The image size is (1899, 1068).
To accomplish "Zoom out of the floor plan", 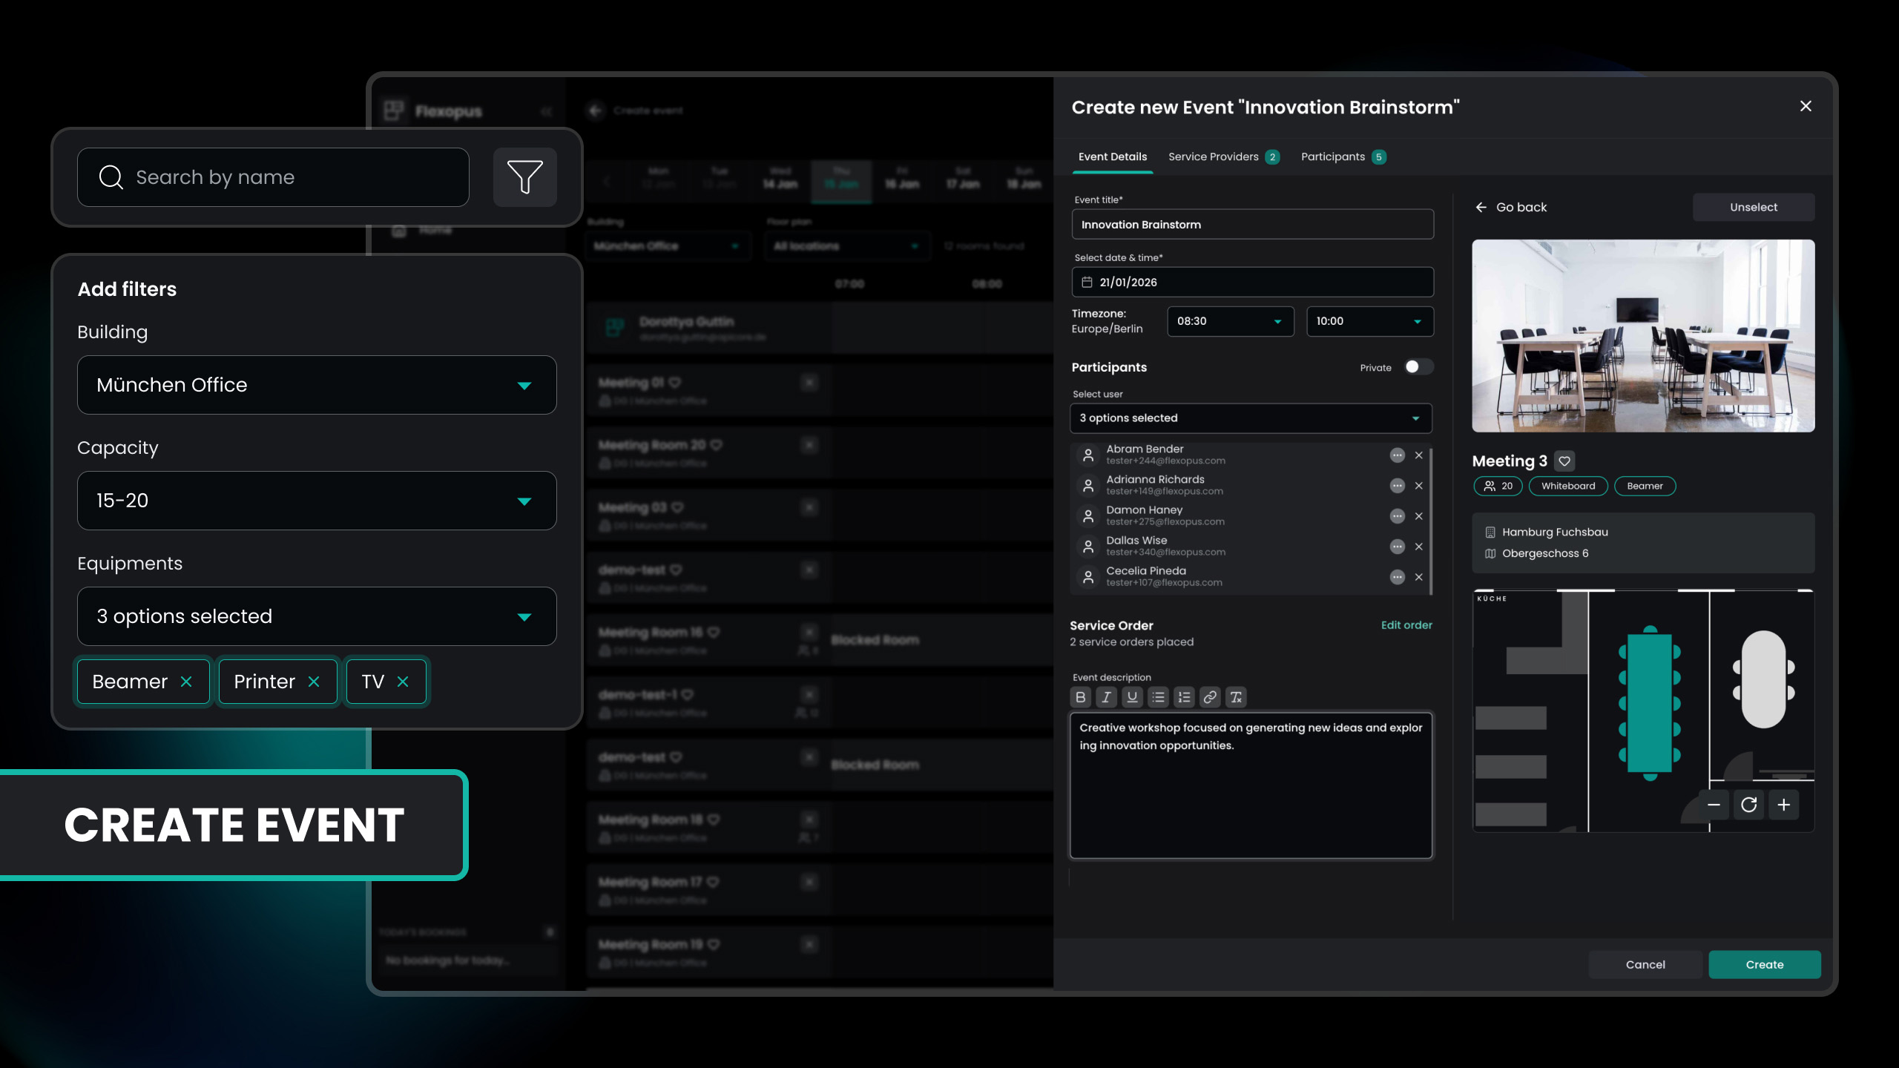I will 1714,805.
